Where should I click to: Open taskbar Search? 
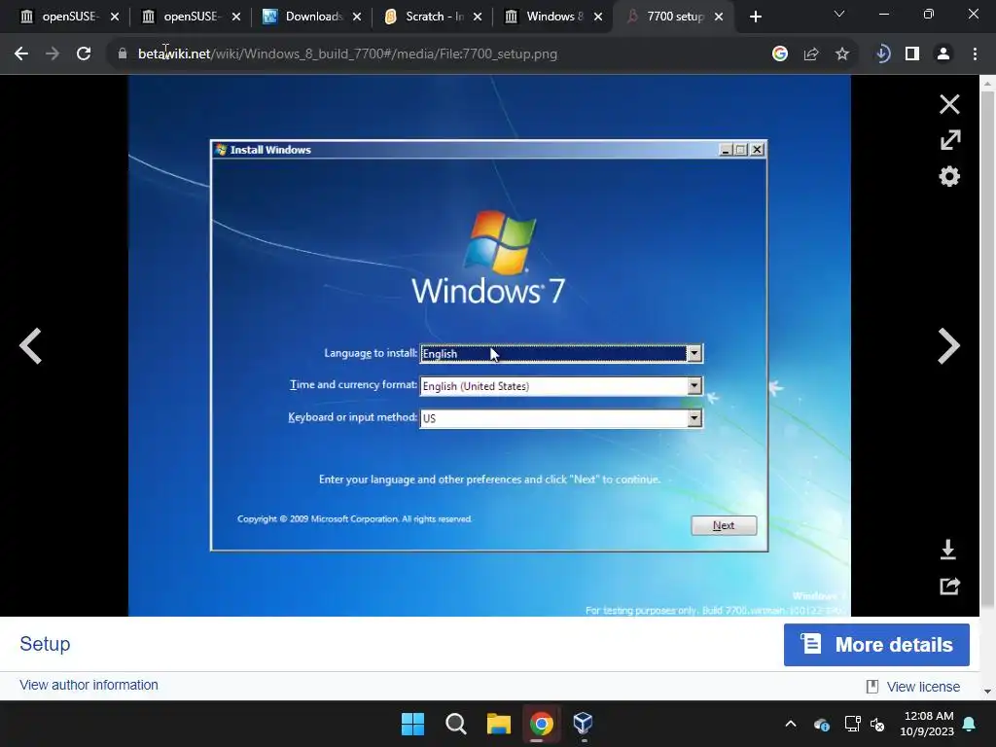[x=455, y=724]
